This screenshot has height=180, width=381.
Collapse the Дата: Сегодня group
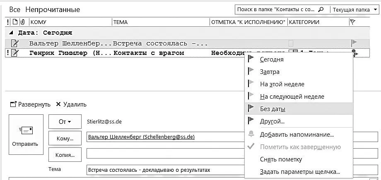click(x=11, y=33)
